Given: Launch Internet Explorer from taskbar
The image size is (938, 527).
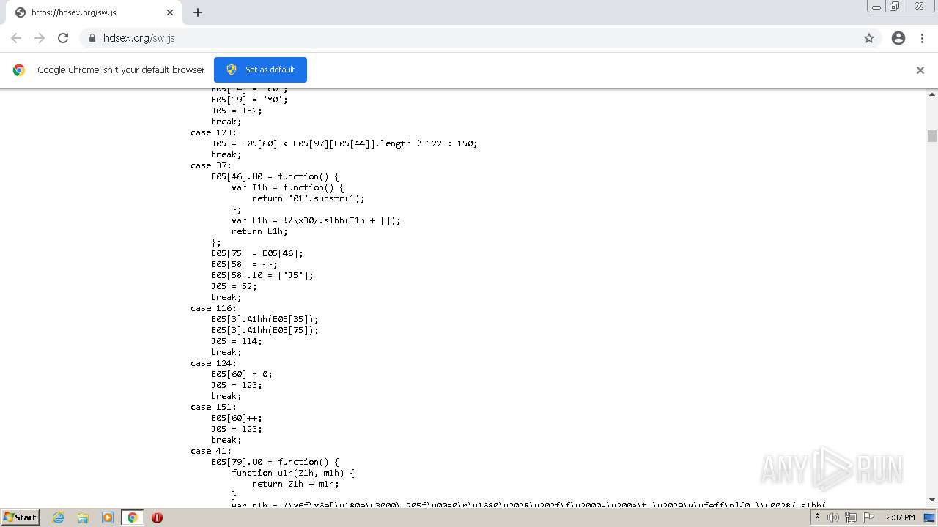Looking at the screenshot, I should [59, 517].
